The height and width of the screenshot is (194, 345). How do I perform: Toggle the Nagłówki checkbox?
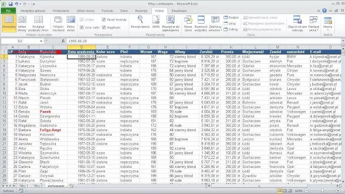(x=104, y=28)
